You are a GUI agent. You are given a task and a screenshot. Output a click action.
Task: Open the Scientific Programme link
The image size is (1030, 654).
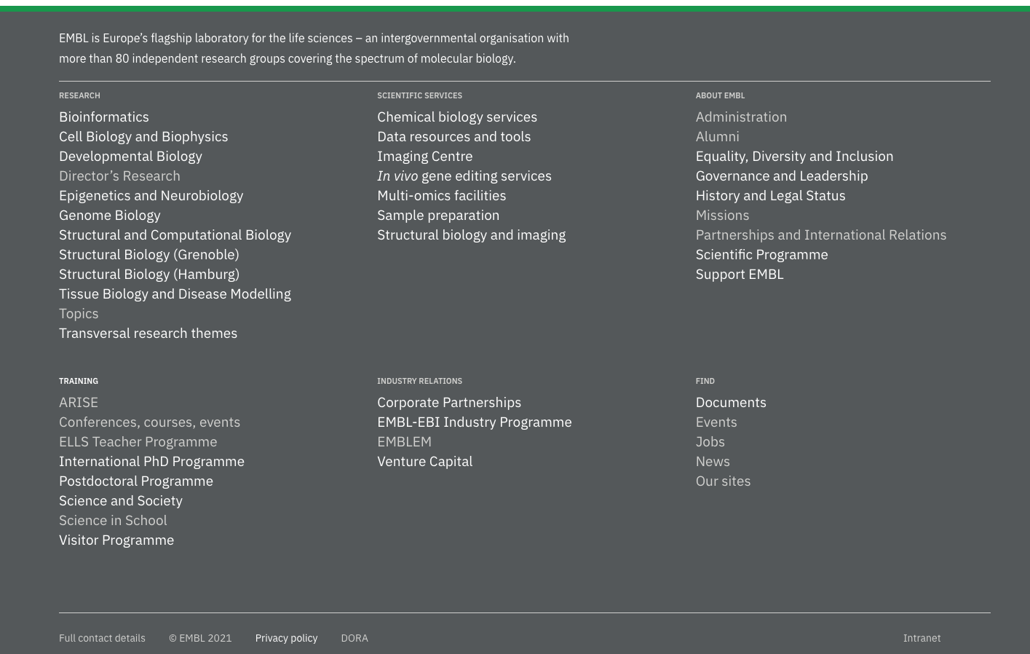click(761, 254)
